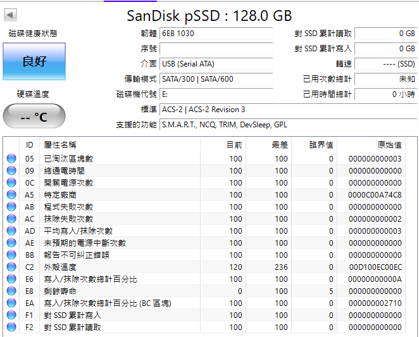Click the 已用時間總計 0 小時 field
Screen dimensions: 419x337
click(x=386, y=94)
